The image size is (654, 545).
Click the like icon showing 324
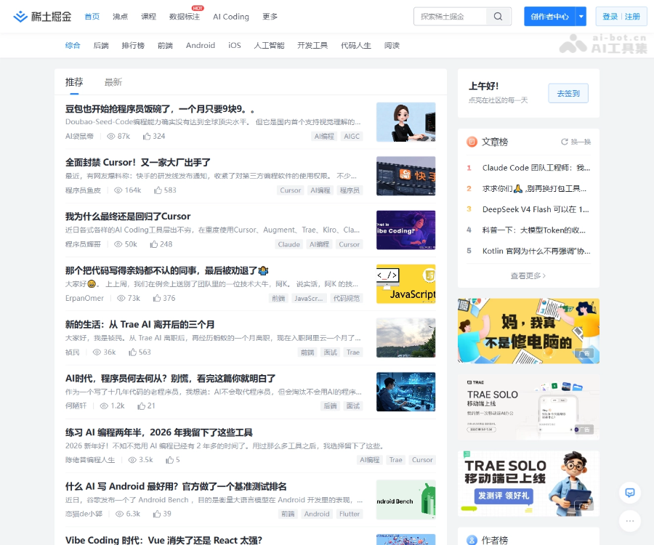[147, 137]
